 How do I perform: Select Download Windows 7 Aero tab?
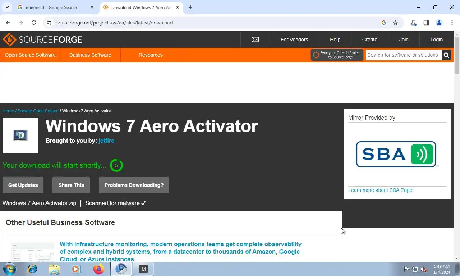tap(141, 7)
